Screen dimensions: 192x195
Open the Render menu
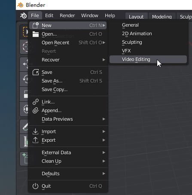[x=67, y=15]
